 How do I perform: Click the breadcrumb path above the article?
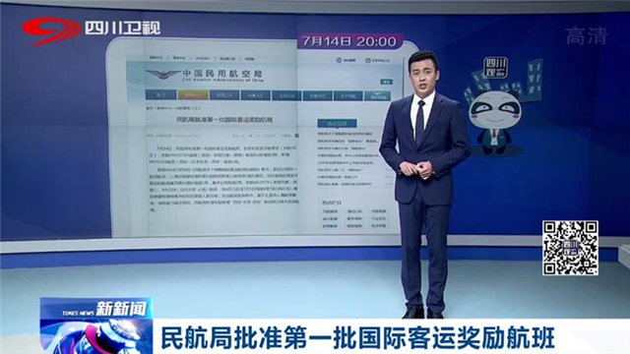(173, 108)
